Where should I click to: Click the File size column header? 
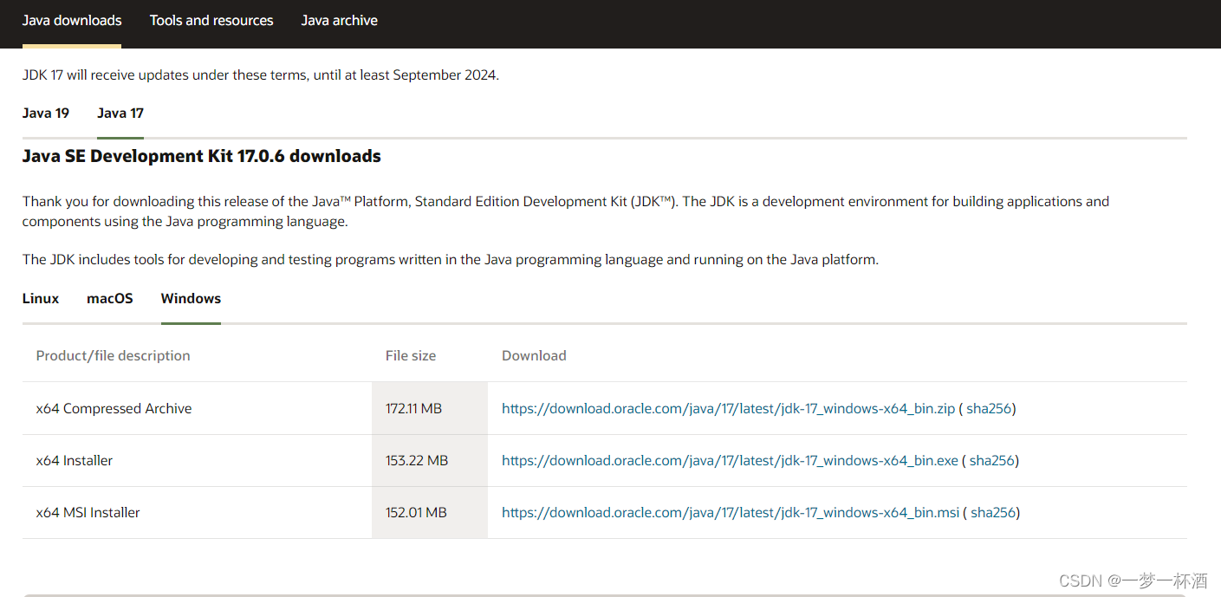(411, 356)
